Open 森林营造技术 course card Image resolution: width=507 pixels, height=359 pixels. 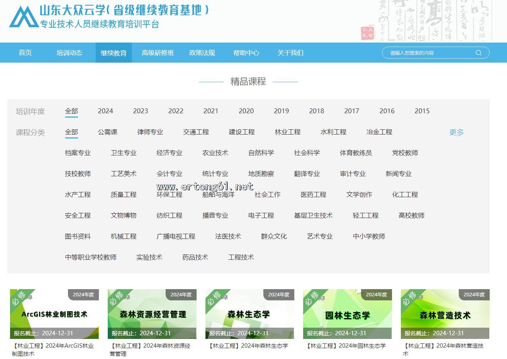(x=445, y=314)
